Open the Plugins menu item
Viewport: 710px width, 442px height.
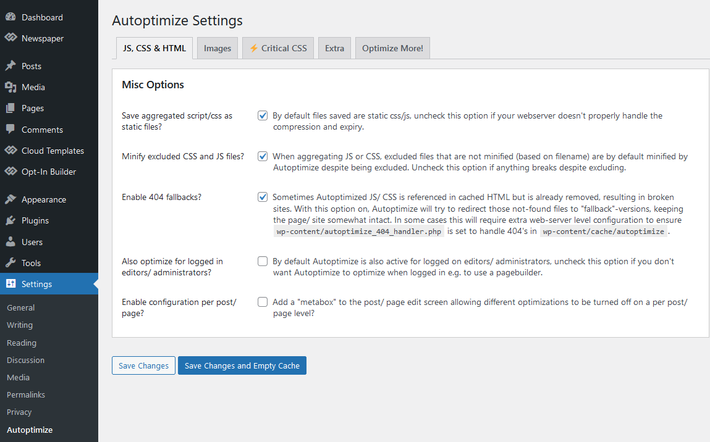[49, 220]
